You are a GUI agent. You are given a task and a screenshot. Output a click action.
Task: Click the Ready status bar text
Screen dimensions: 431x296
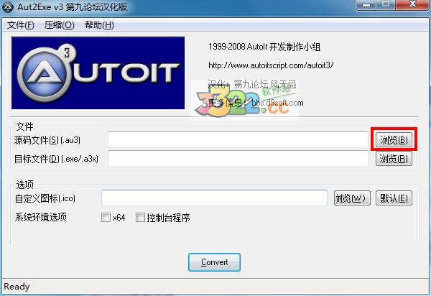[17, 287]
